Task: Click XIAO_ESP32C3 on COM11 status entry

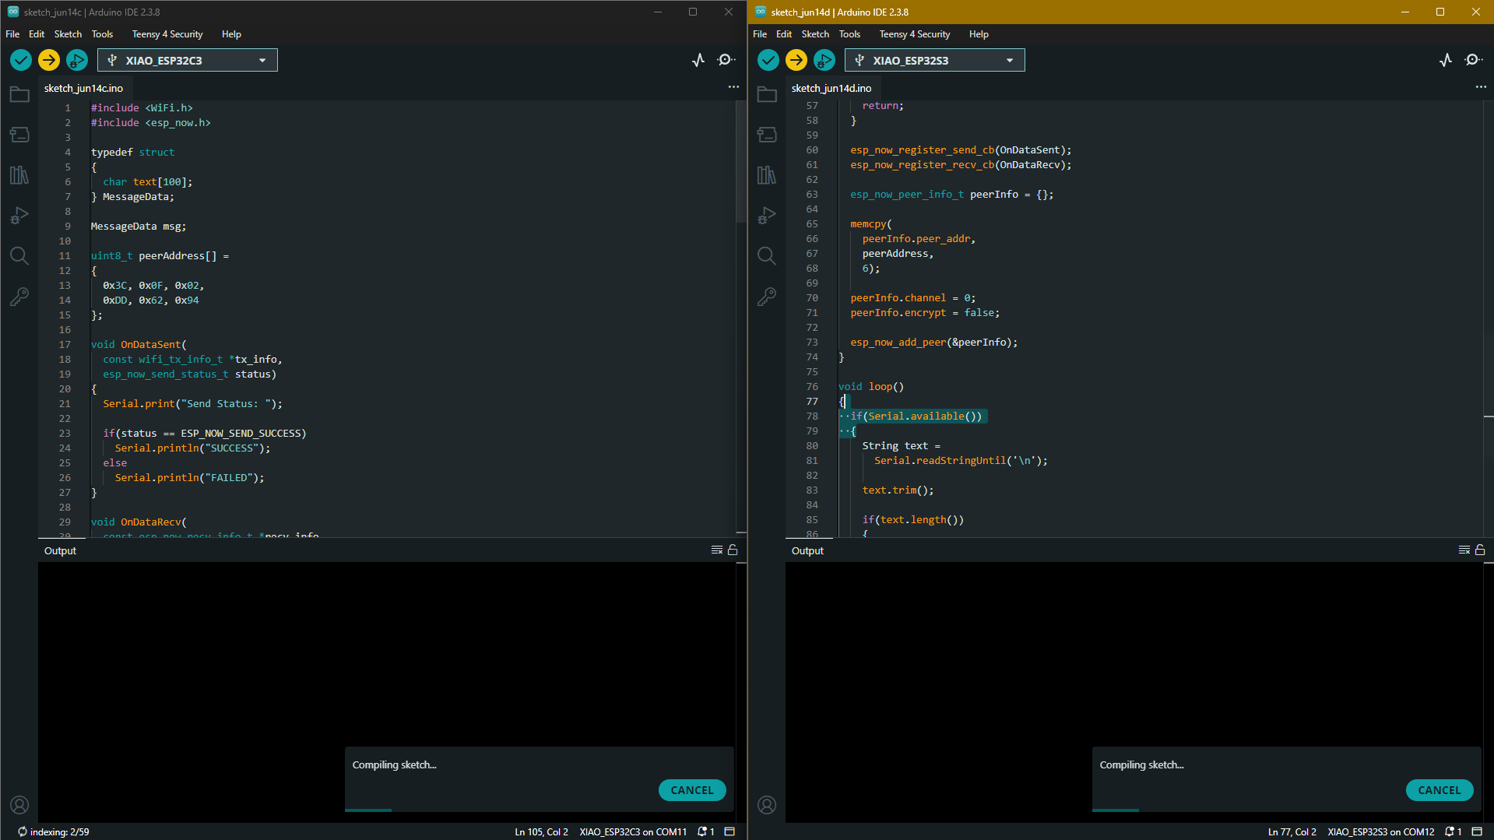Action: [x=633, y=831]
